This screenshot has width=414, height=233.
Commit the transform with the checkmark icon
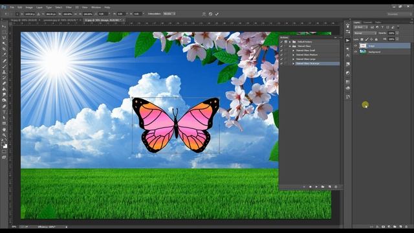click(x=217, y=14)
